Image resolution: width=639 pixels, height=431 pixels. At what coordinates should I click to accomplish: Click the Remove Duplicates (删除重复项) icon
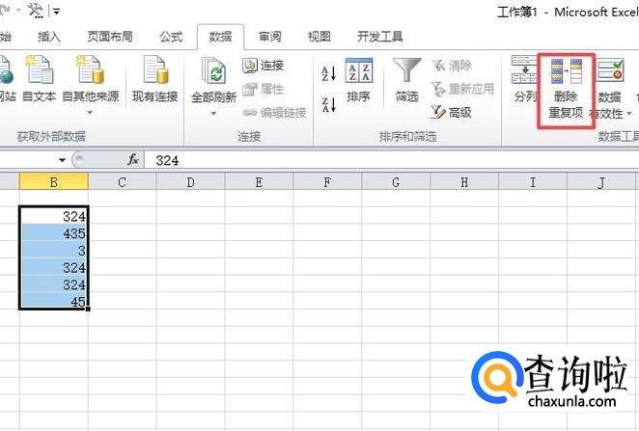tap(566, 73)
